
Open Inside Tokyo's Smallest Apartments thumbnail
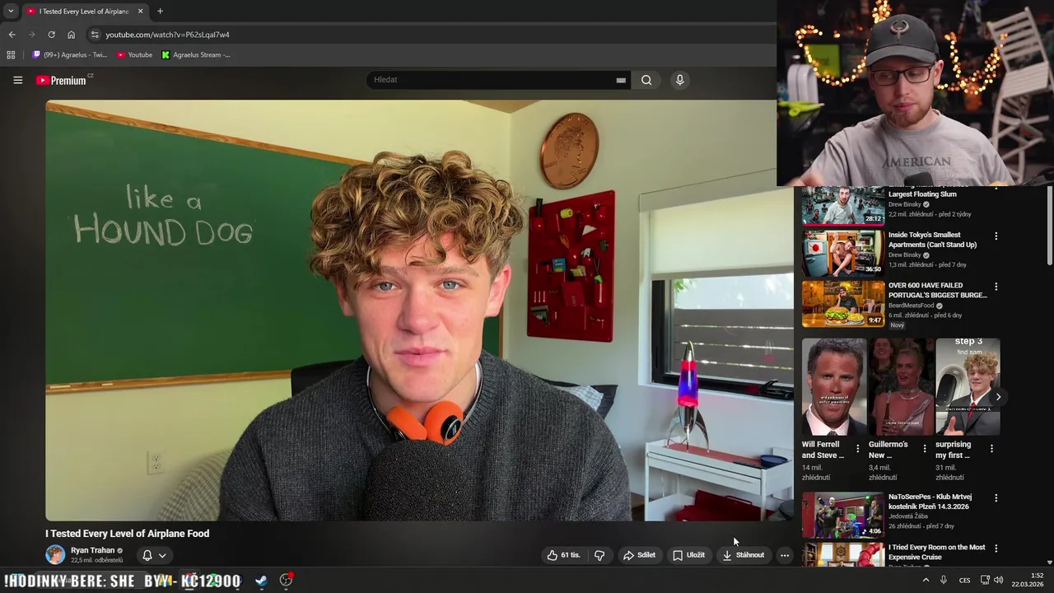(843, 253)
